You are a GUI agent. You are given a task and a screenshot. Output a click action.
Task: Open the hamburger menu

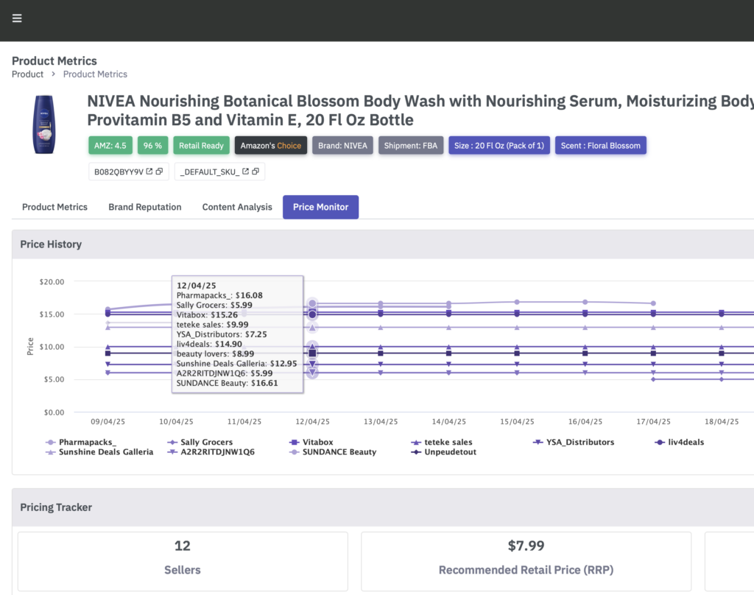point(17,18)
